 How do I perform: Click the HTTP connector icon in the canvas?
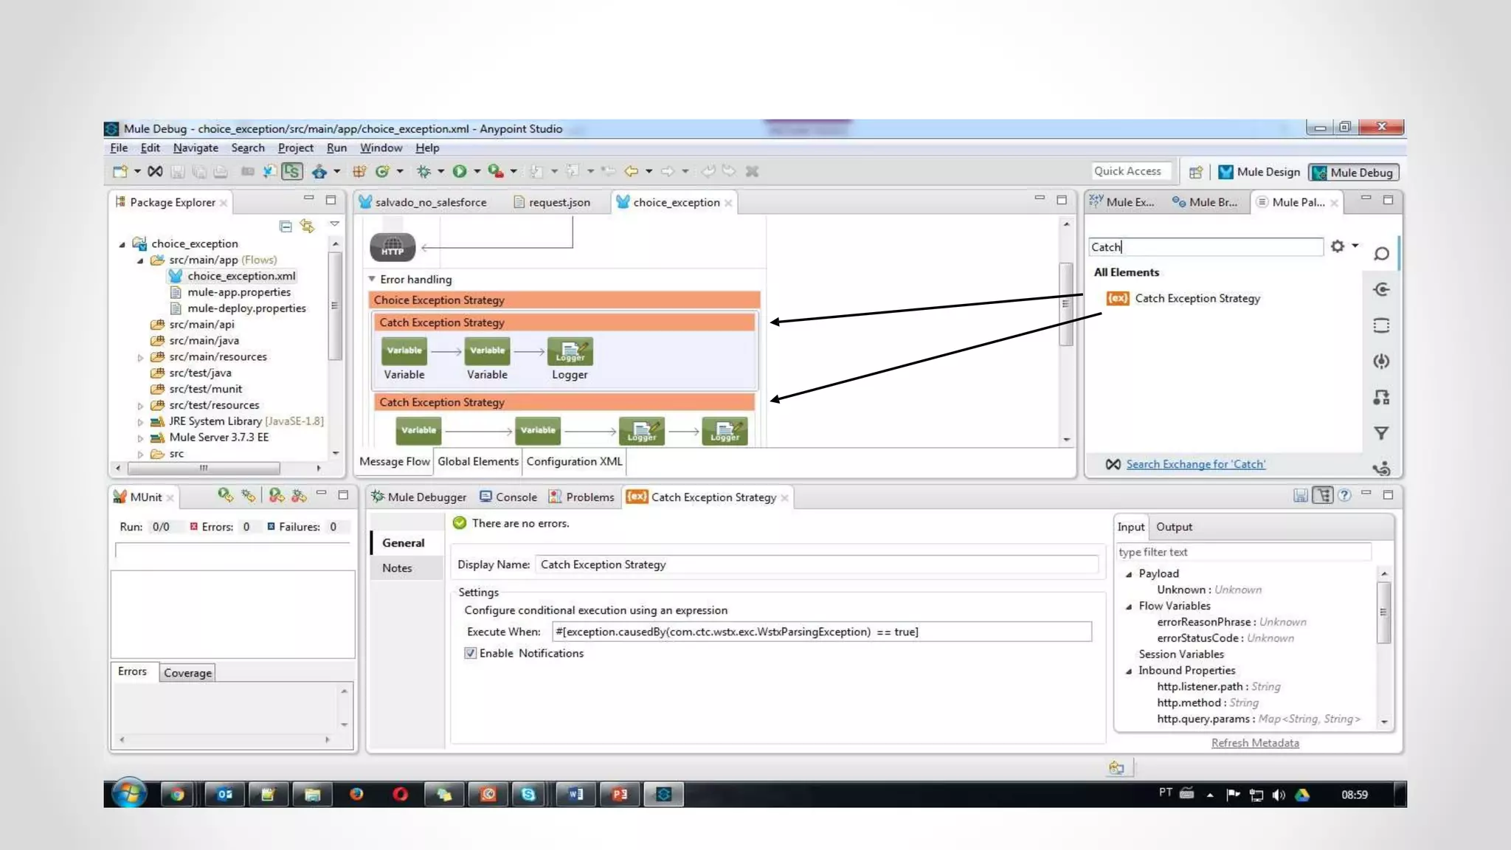[393, 247]
